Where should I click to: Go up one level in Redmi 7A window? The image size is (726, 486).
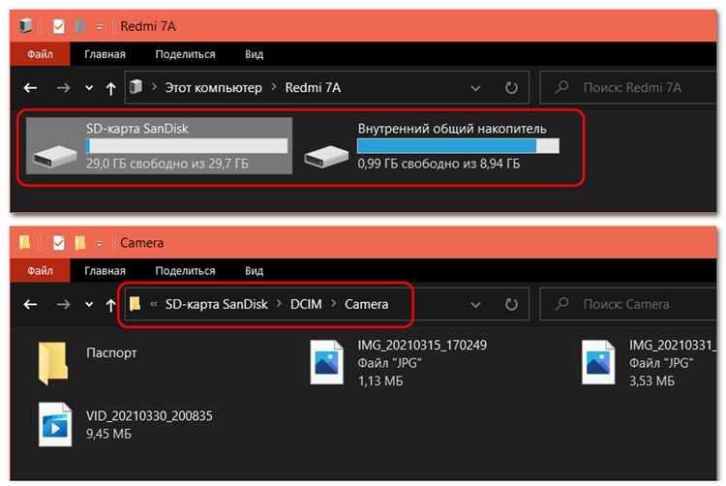(x=110, y=88)
